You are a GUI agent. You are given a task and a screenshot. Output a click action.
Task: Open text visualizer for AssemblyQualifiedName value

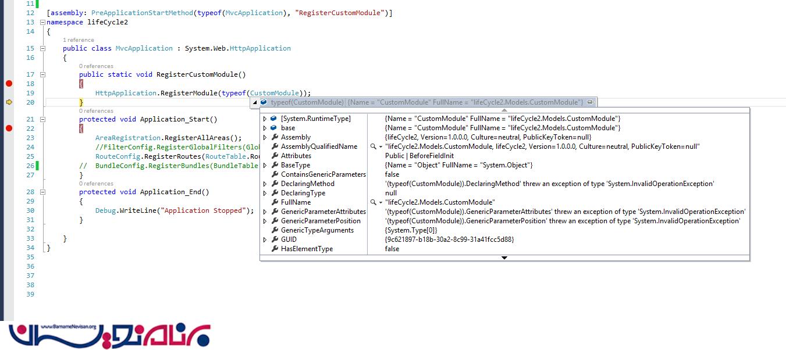(x=373, y=147)
